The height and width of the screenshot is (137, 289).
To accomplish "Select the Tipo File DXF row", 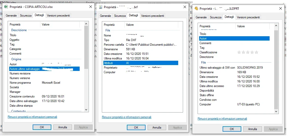I will click(x=141, y=40).
